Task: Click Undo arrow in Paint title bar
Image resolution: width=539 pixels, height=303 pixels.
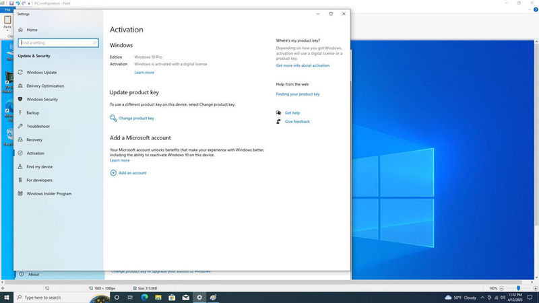Action: [x=18, y=3]
